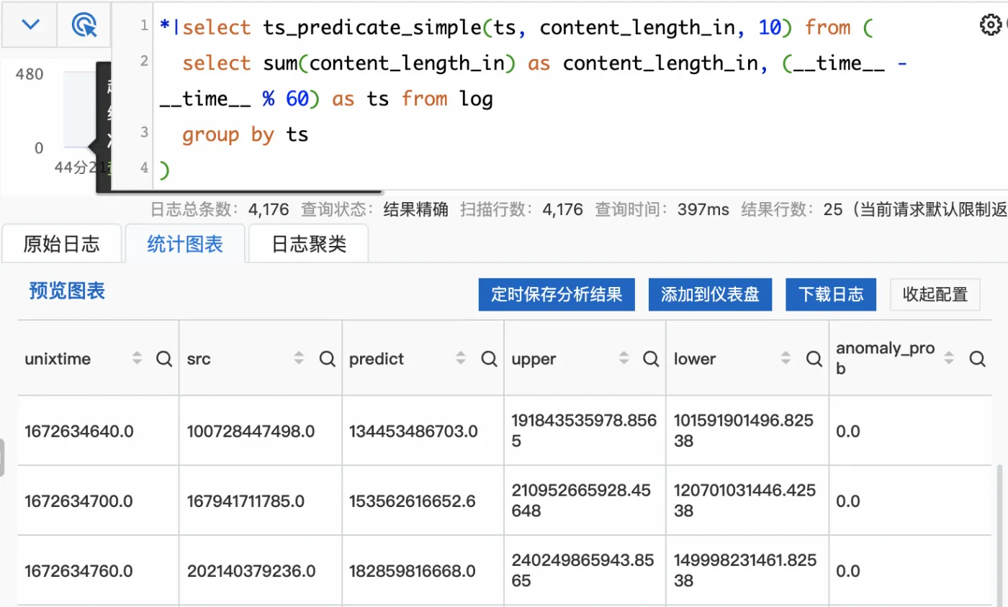Viewport: 1008px width, 607px height.
Task: Select lower value 120701031446.42538
Action: coord(745,501)
